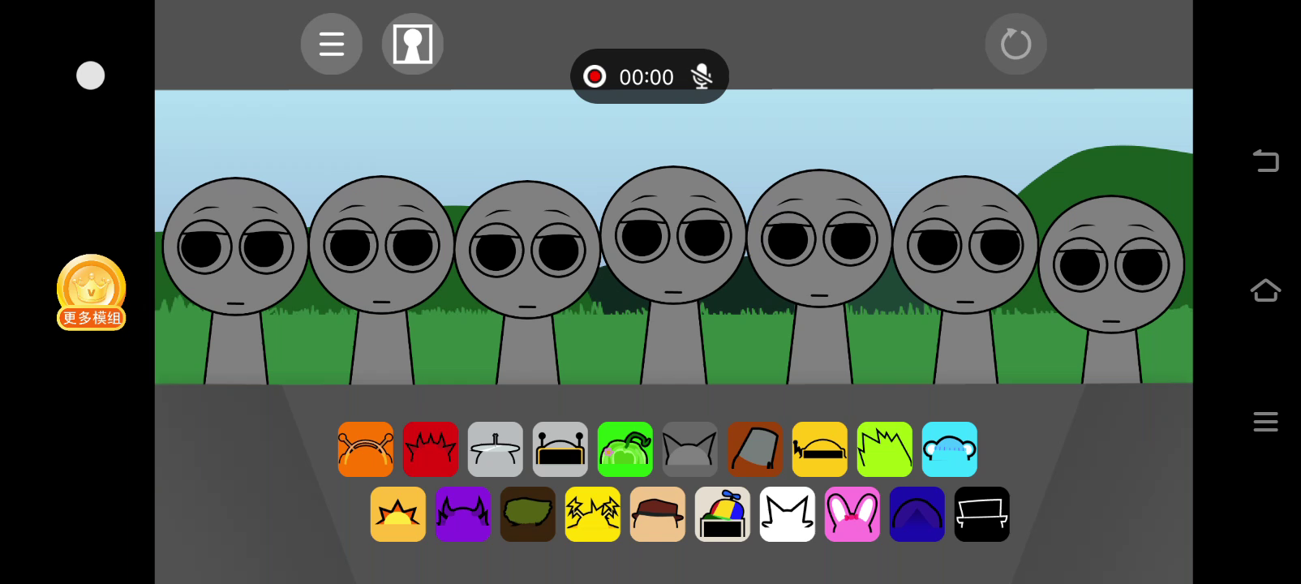Open the hamburger menu button
Image resolution: width=1301 pixels, height=584 pixels.
(331, 44)
